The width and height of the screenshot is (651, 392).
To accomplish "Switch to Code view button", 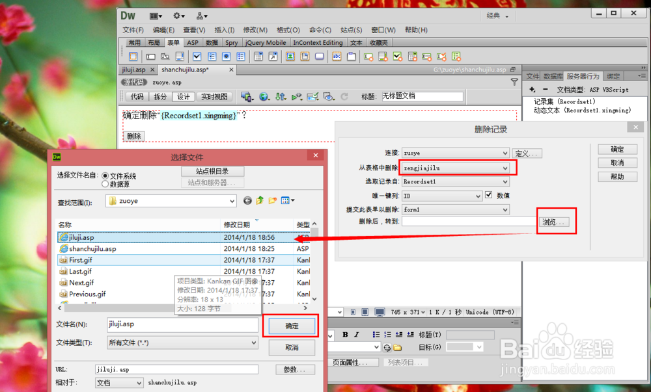I will click(x=137, y=97).
